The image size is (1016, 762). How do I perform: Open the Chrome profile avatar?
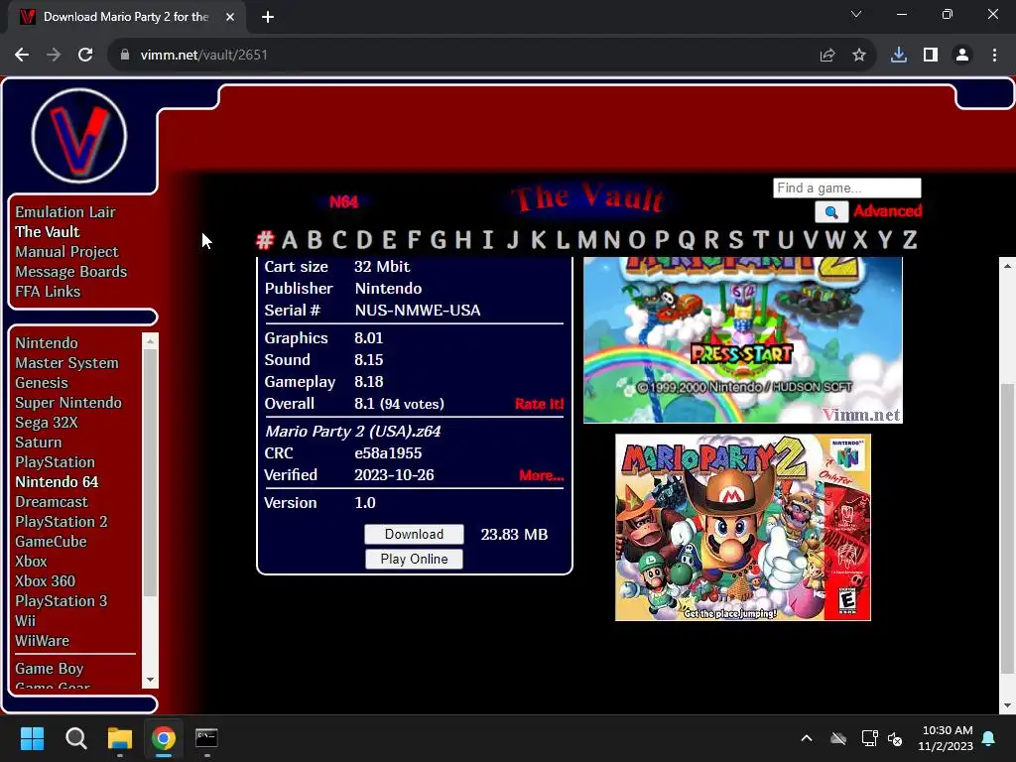[962, 56]
